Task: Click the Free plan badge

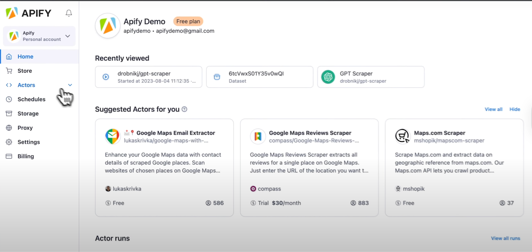Action: [x=188, y=21]
